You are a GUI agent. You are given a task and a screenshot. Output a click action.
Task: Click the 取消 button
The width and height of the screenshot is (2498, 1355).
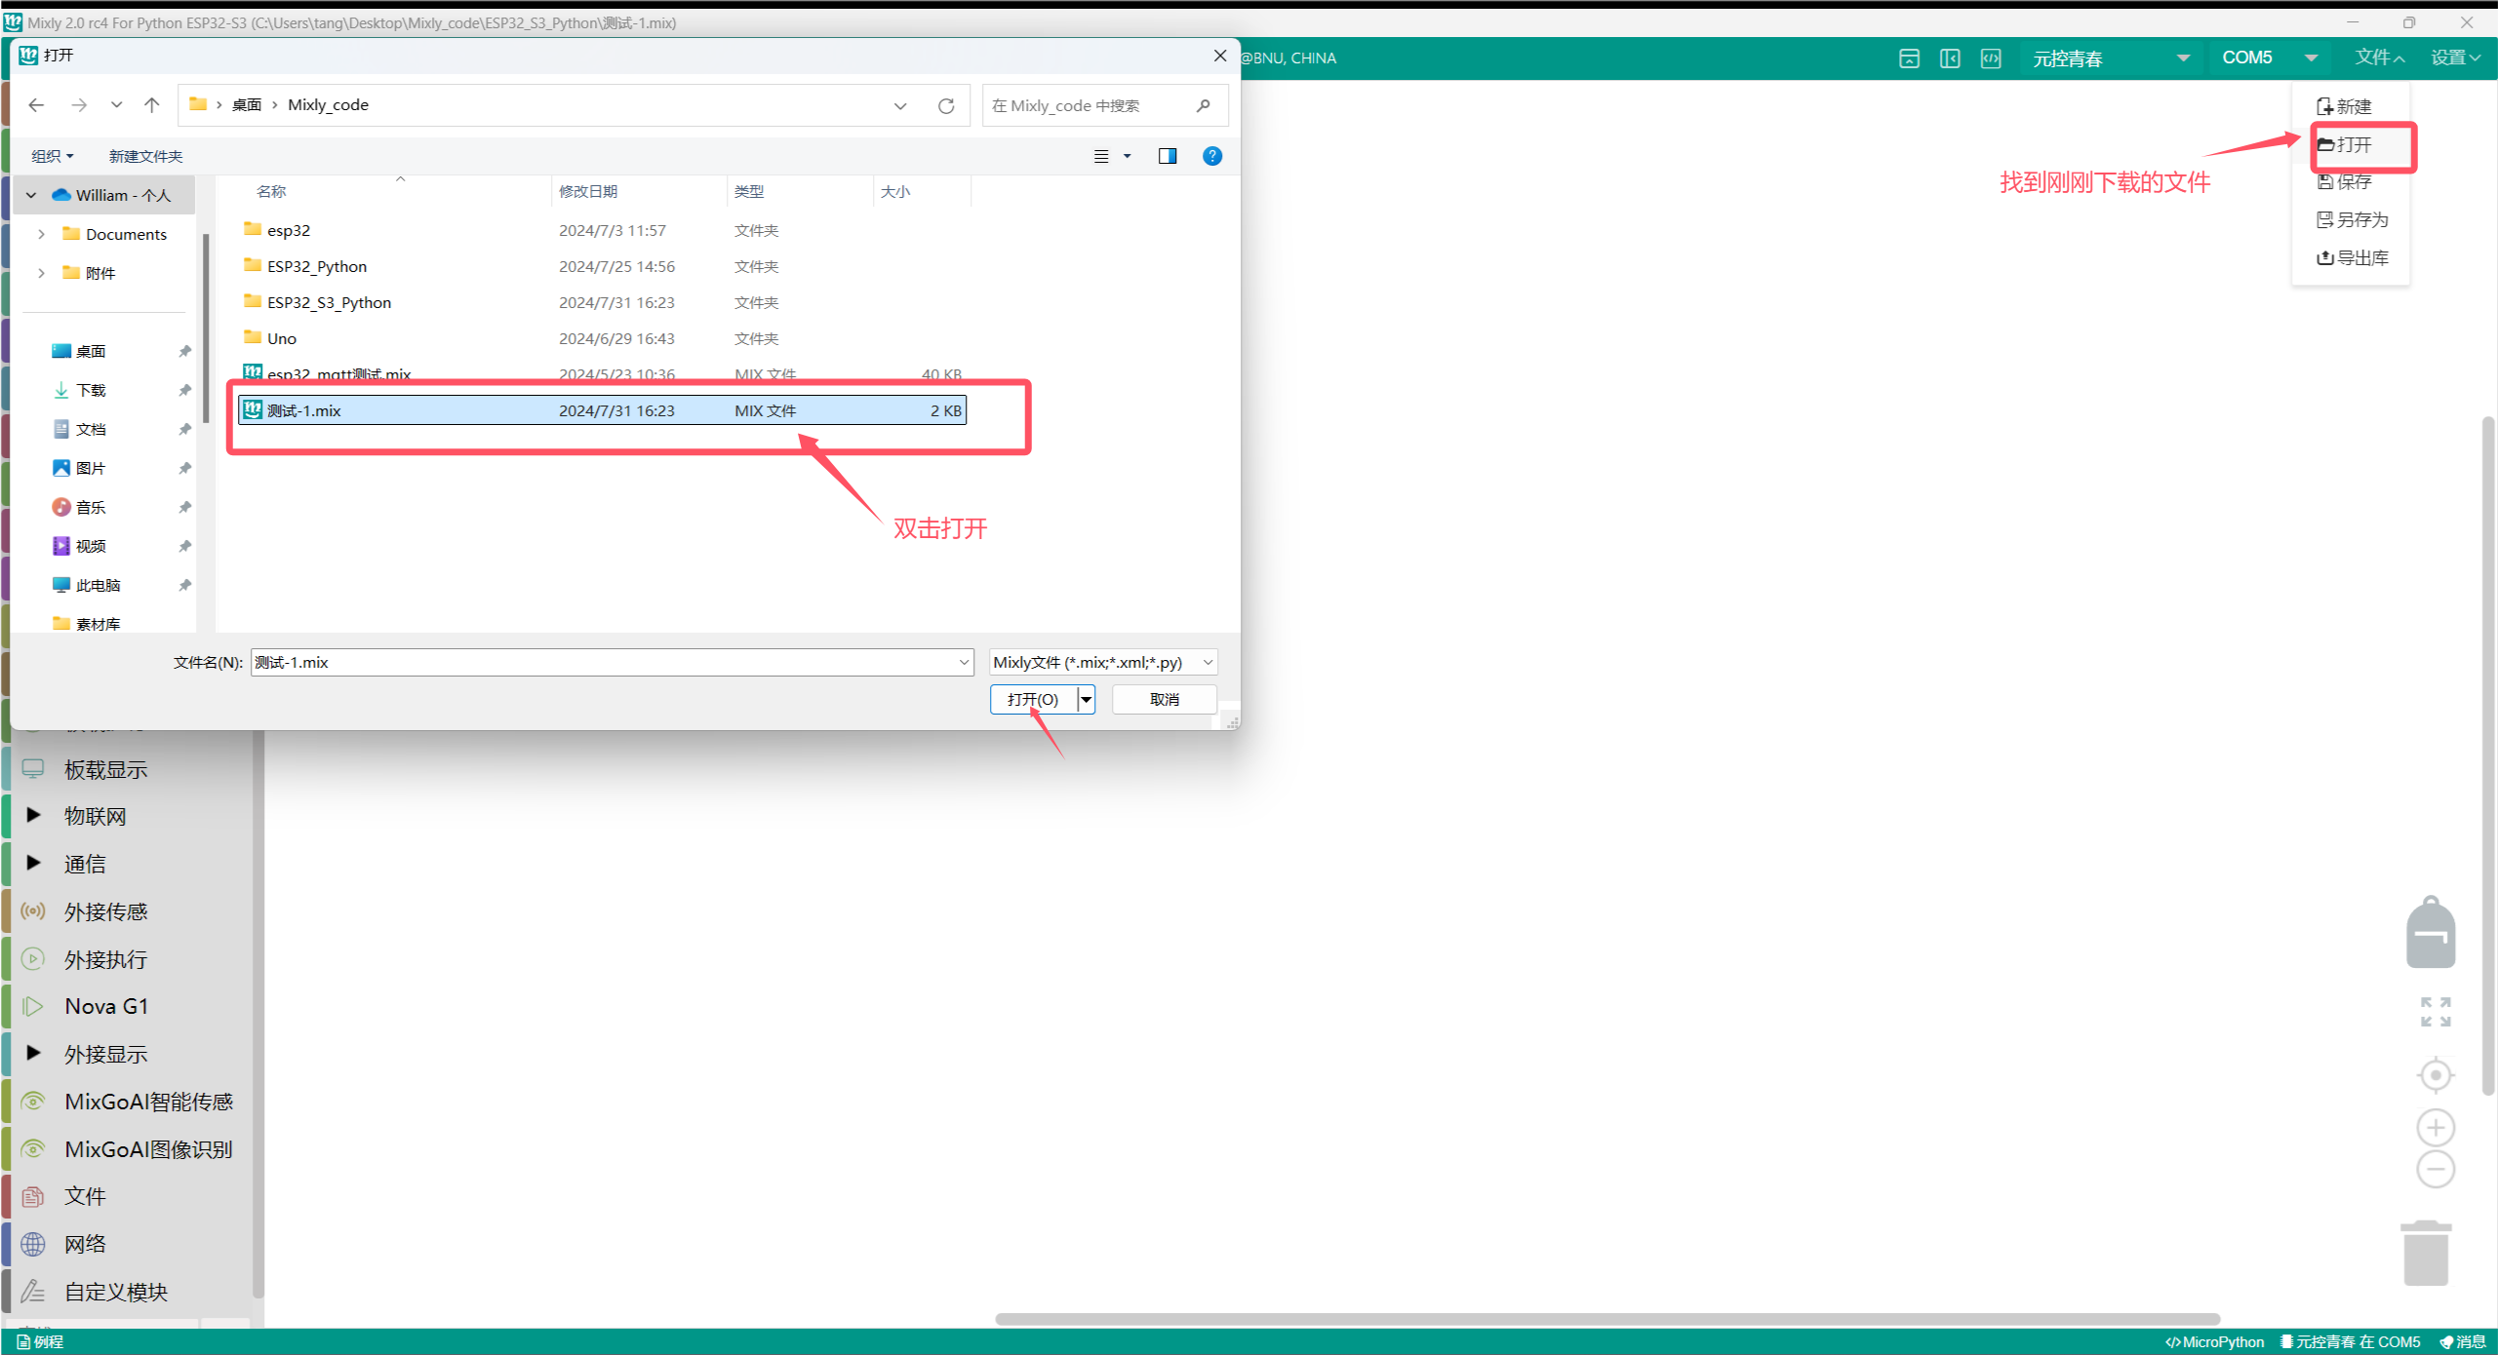click(1164, 699)
